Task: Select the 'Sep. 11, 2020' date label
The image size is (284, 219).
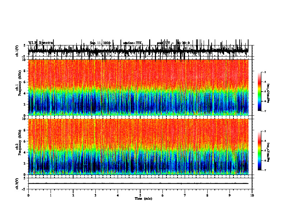Action: (x=100, y=43)
